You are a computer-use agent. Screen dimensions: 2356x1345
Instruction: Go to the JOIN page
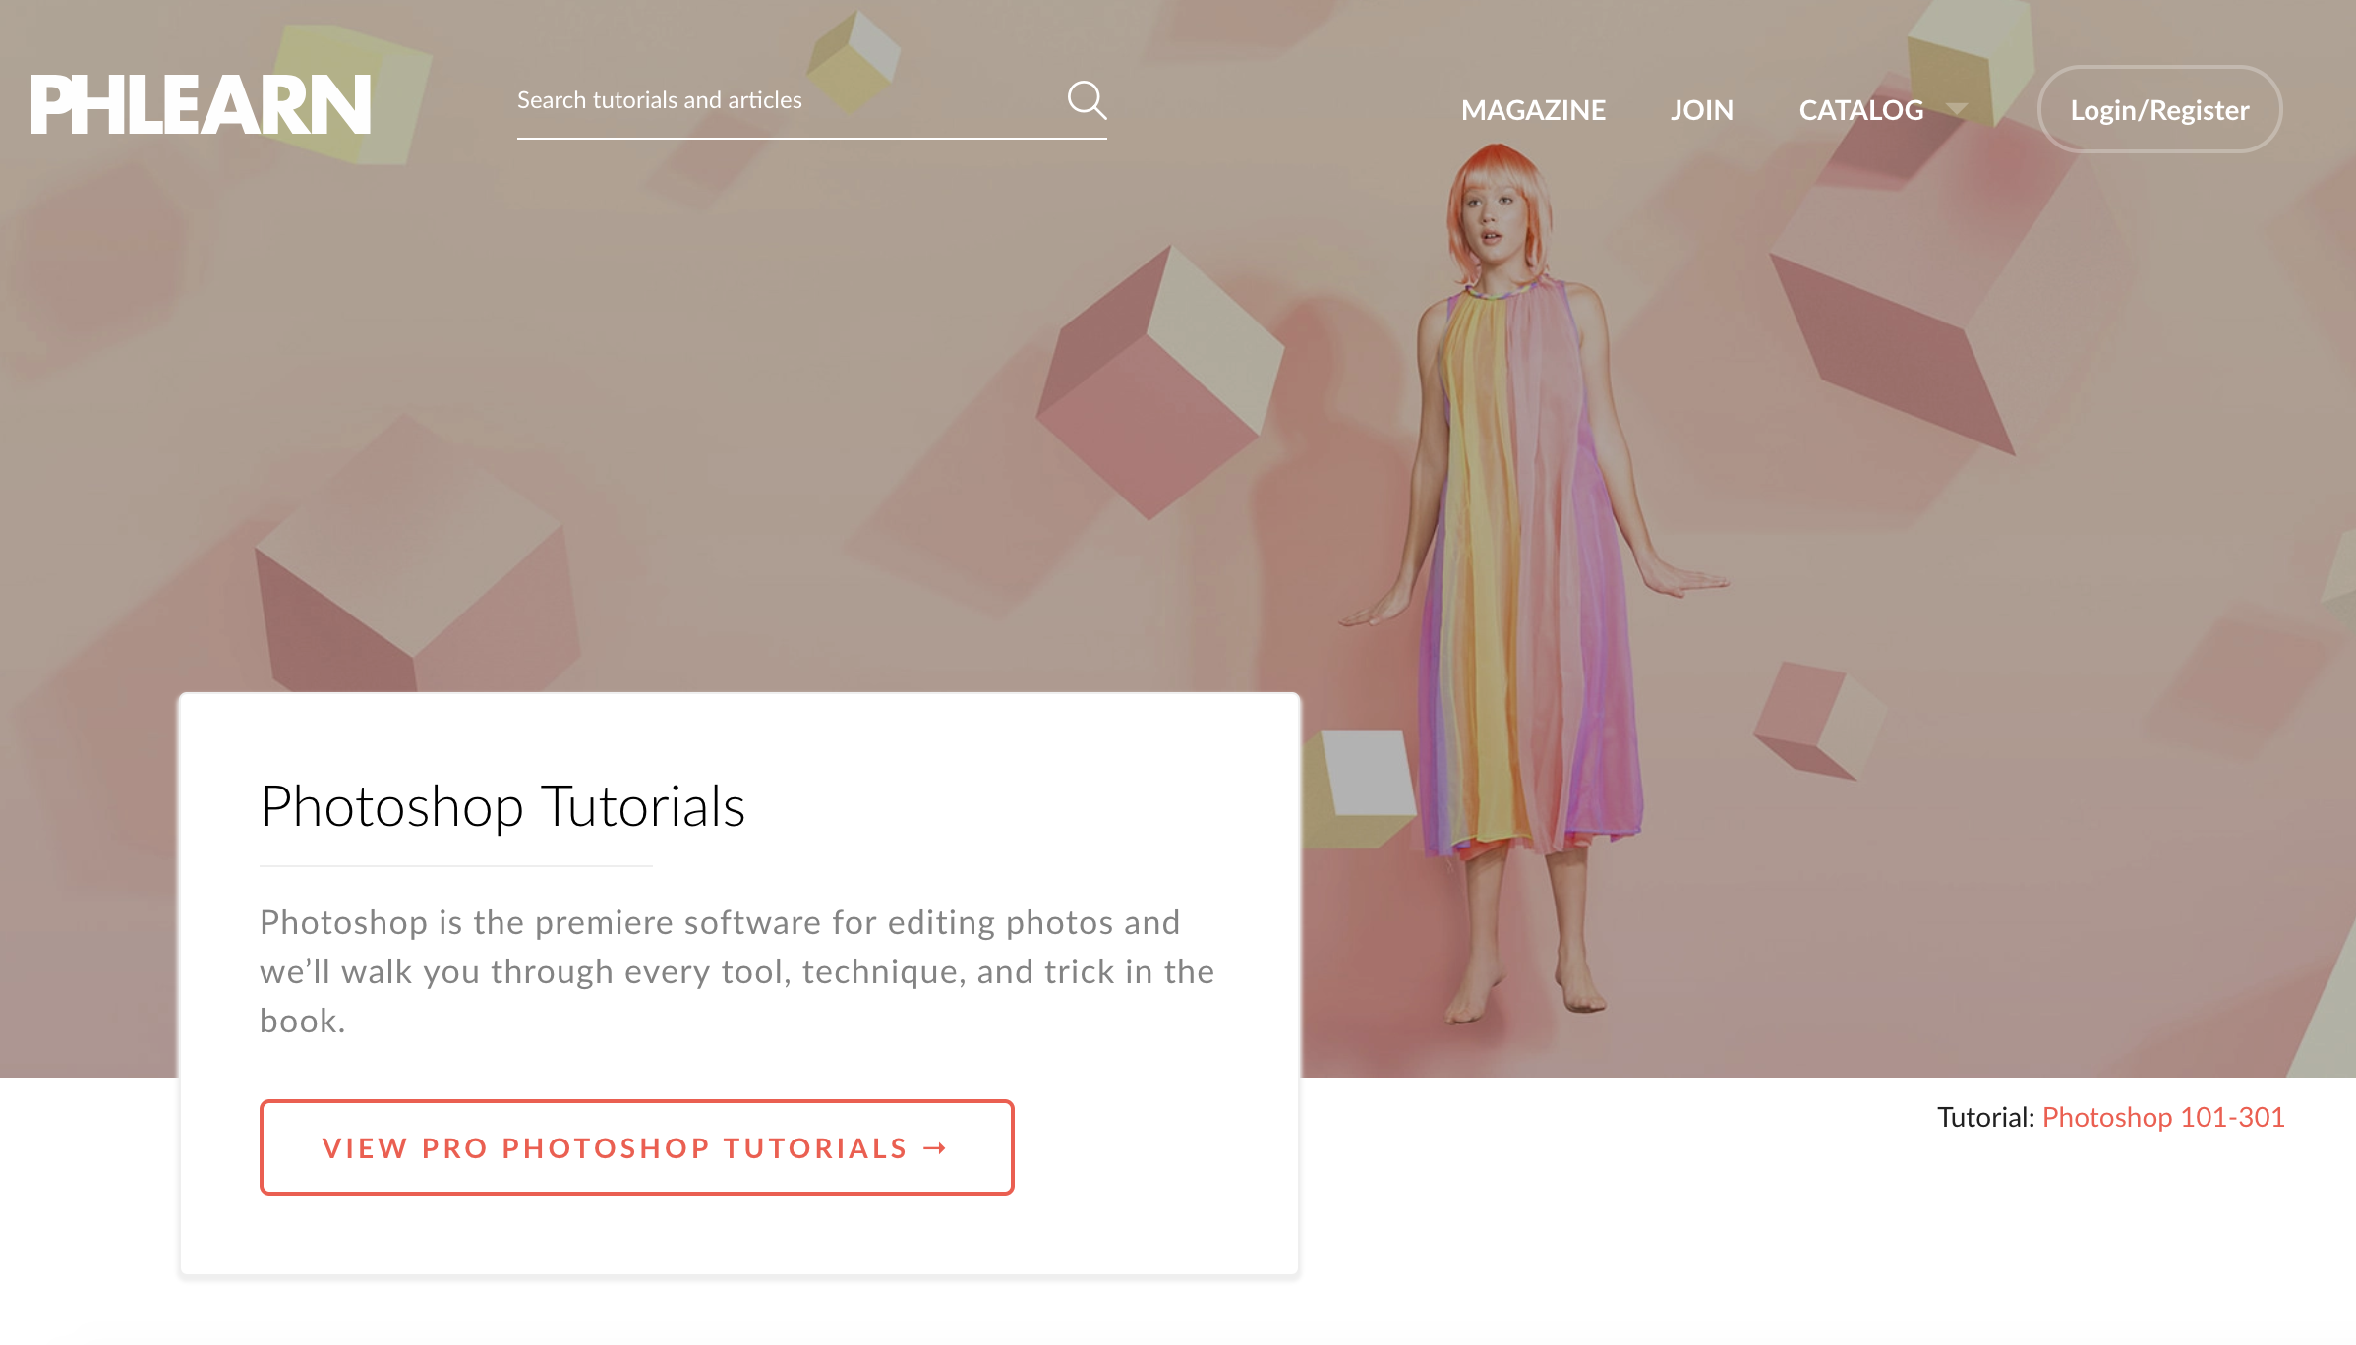(1701, 110)
